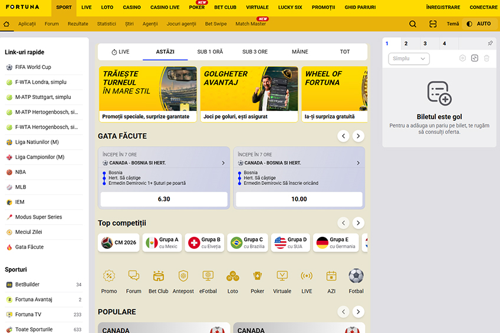Viewport: 500px width, 333px height.
Task: Open Match Master in the sub-navigation
Action: (x=251, y=24)
